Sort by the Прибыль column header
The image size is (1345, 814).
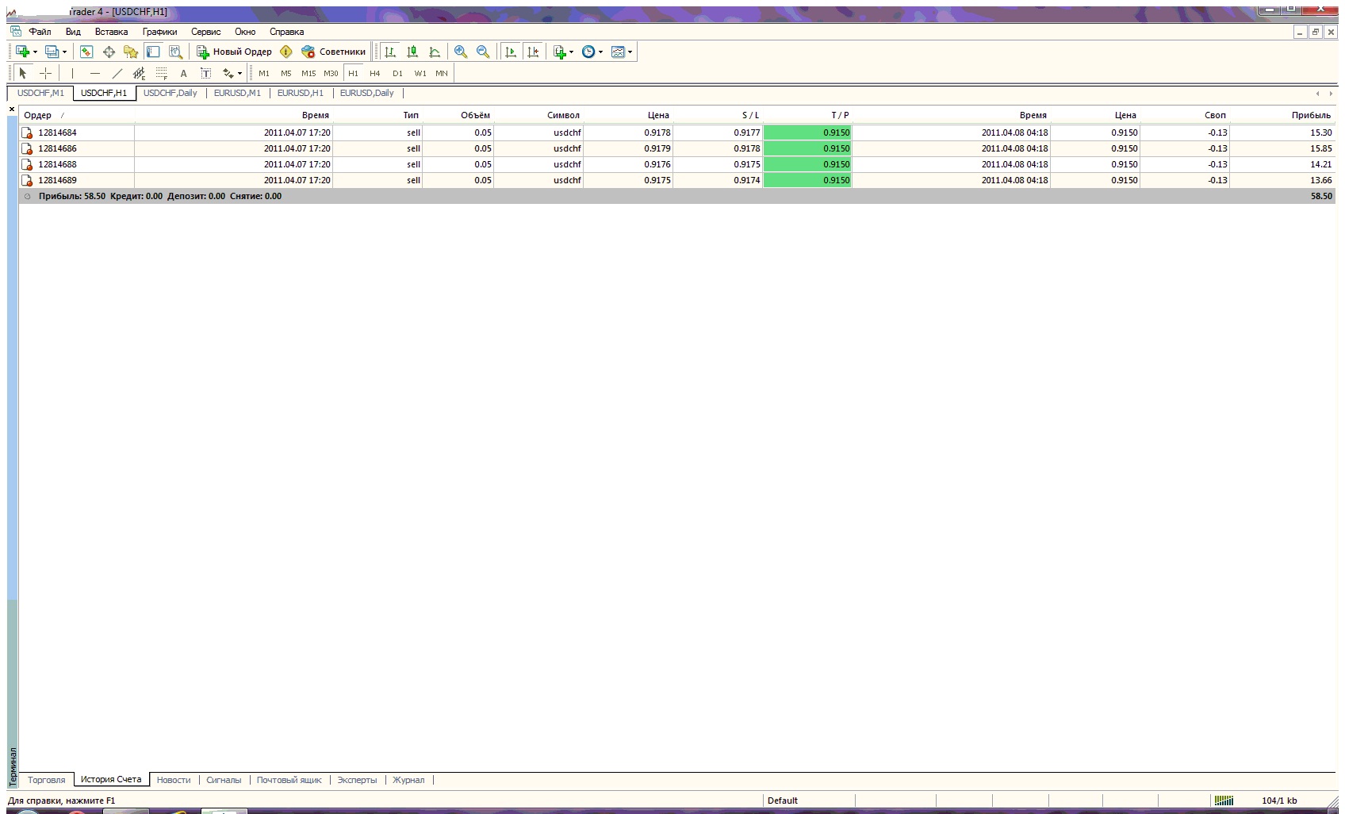pyautogui.click(x=1310, y=115)
